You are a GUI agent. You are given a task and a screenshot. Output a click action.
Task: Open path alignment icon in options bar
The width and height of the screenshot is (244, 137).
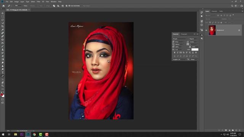[x=58, y=6]
